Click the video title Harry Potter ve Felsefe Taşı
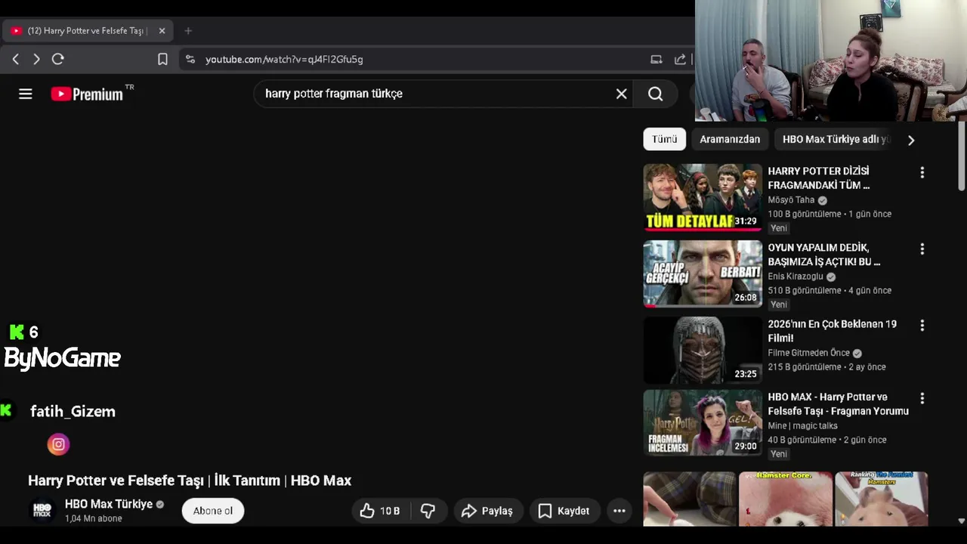 coord(190,481)
